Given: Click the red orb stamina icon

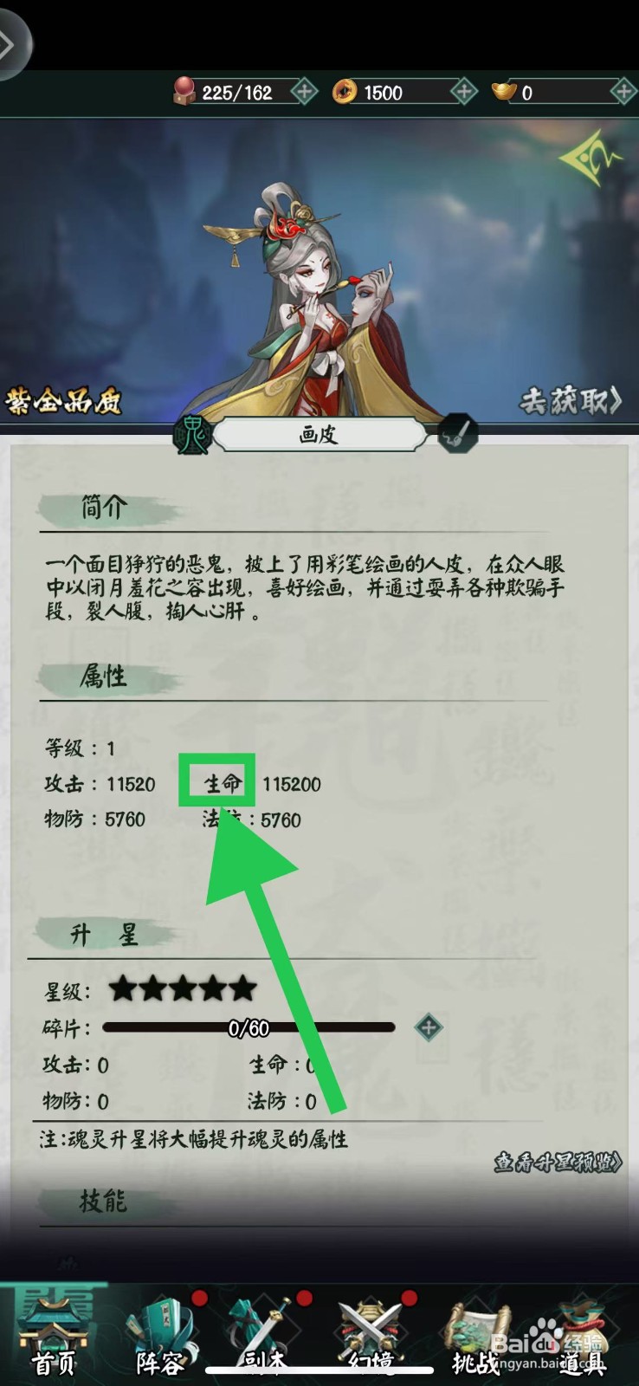Looking at the screenshot, I should point(184,91).
